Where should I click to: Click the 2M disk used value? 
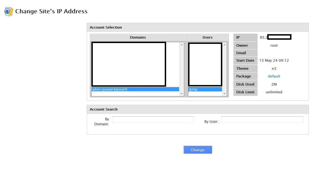coord(274,84)
